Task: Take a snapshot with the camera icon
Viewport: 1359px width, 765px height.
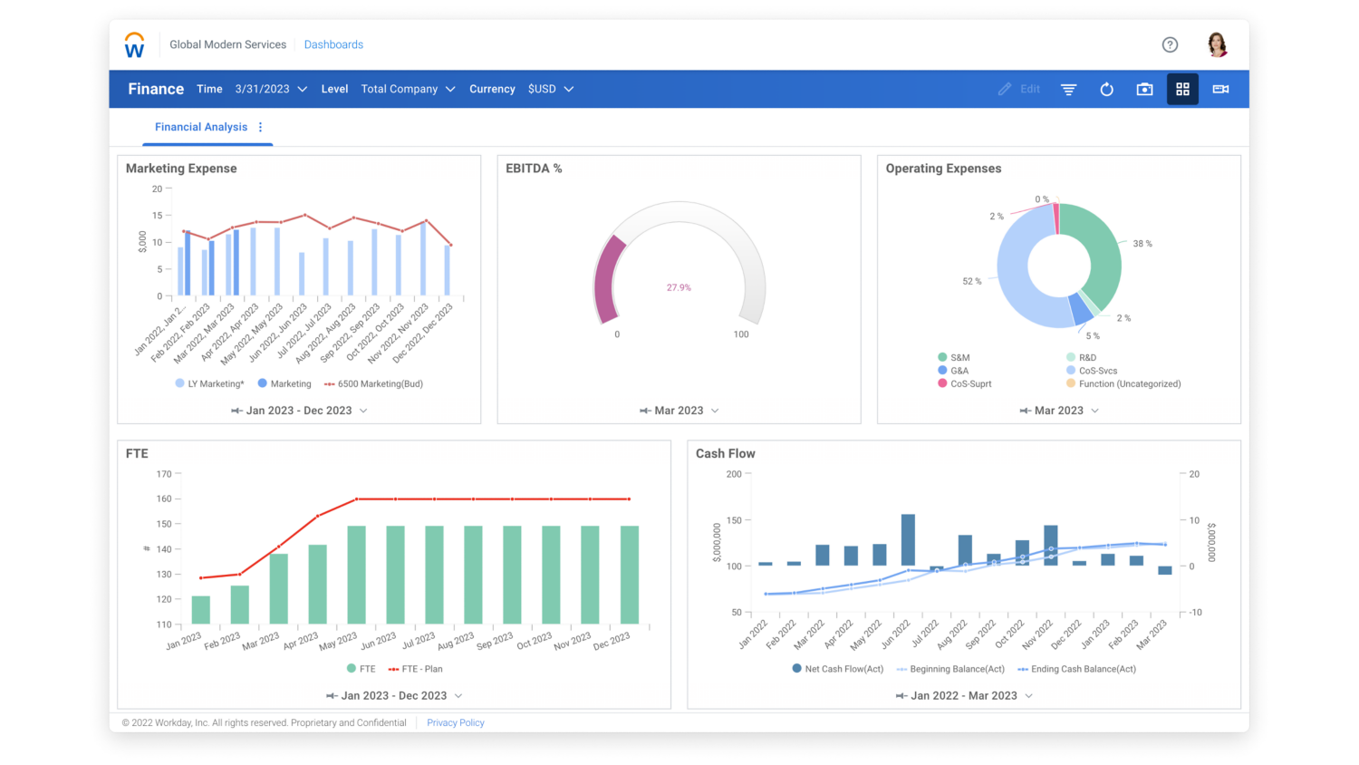Action: tap(1144, 89)
